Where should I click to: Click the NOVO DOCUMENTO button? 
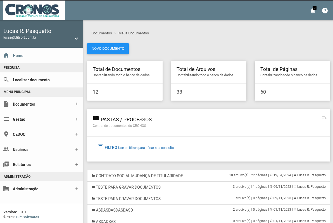108,48
